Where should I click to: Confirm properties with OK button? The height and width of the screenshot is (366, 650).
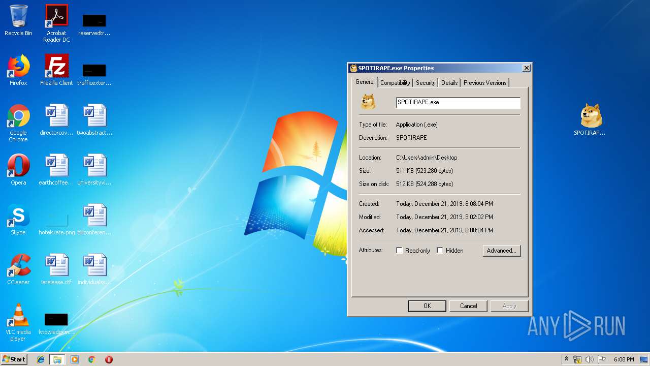[427, 306]
